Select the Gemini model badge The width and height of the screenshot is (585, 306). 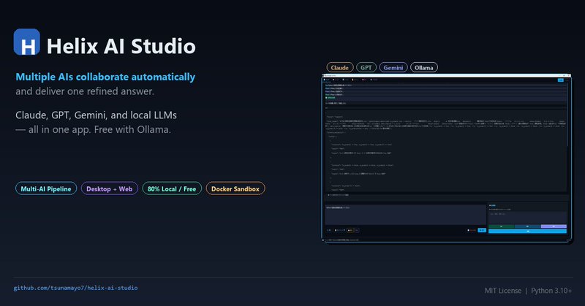[x=393, y=67]
